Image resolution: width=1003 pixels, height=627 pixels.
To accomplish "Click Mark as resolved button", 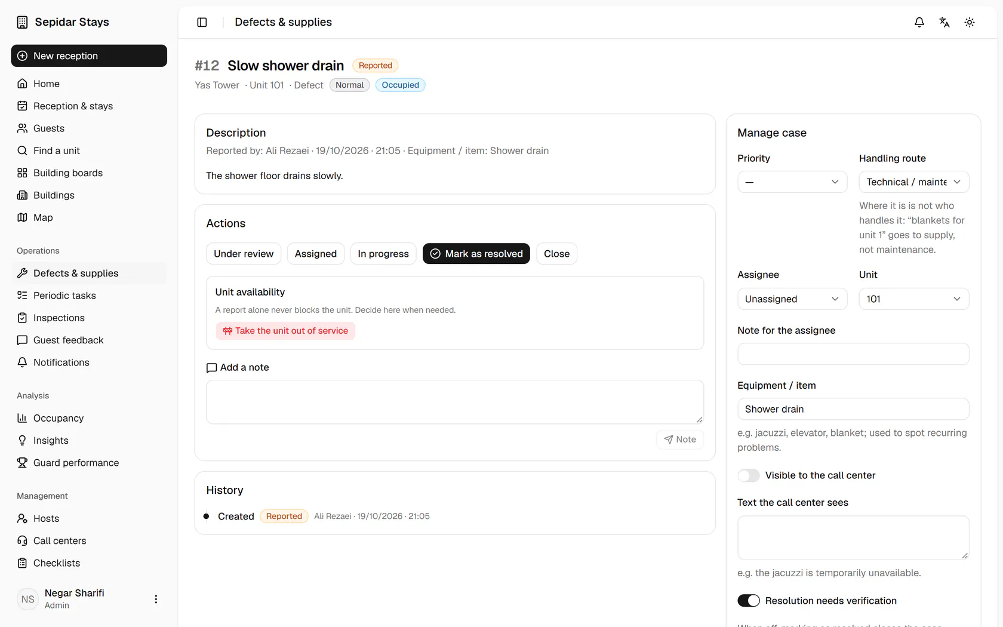I will coord(476,254).
